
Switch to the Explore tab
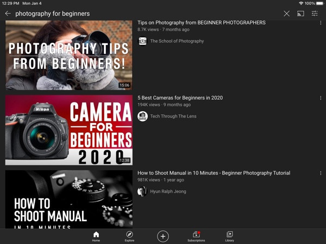[129, 236]
